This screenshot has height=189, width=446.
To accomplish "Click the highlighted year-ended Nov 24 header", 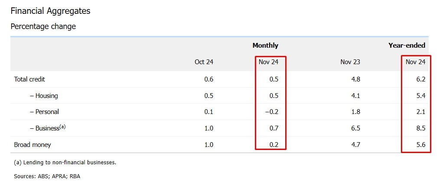I will [x=416, y=62].
